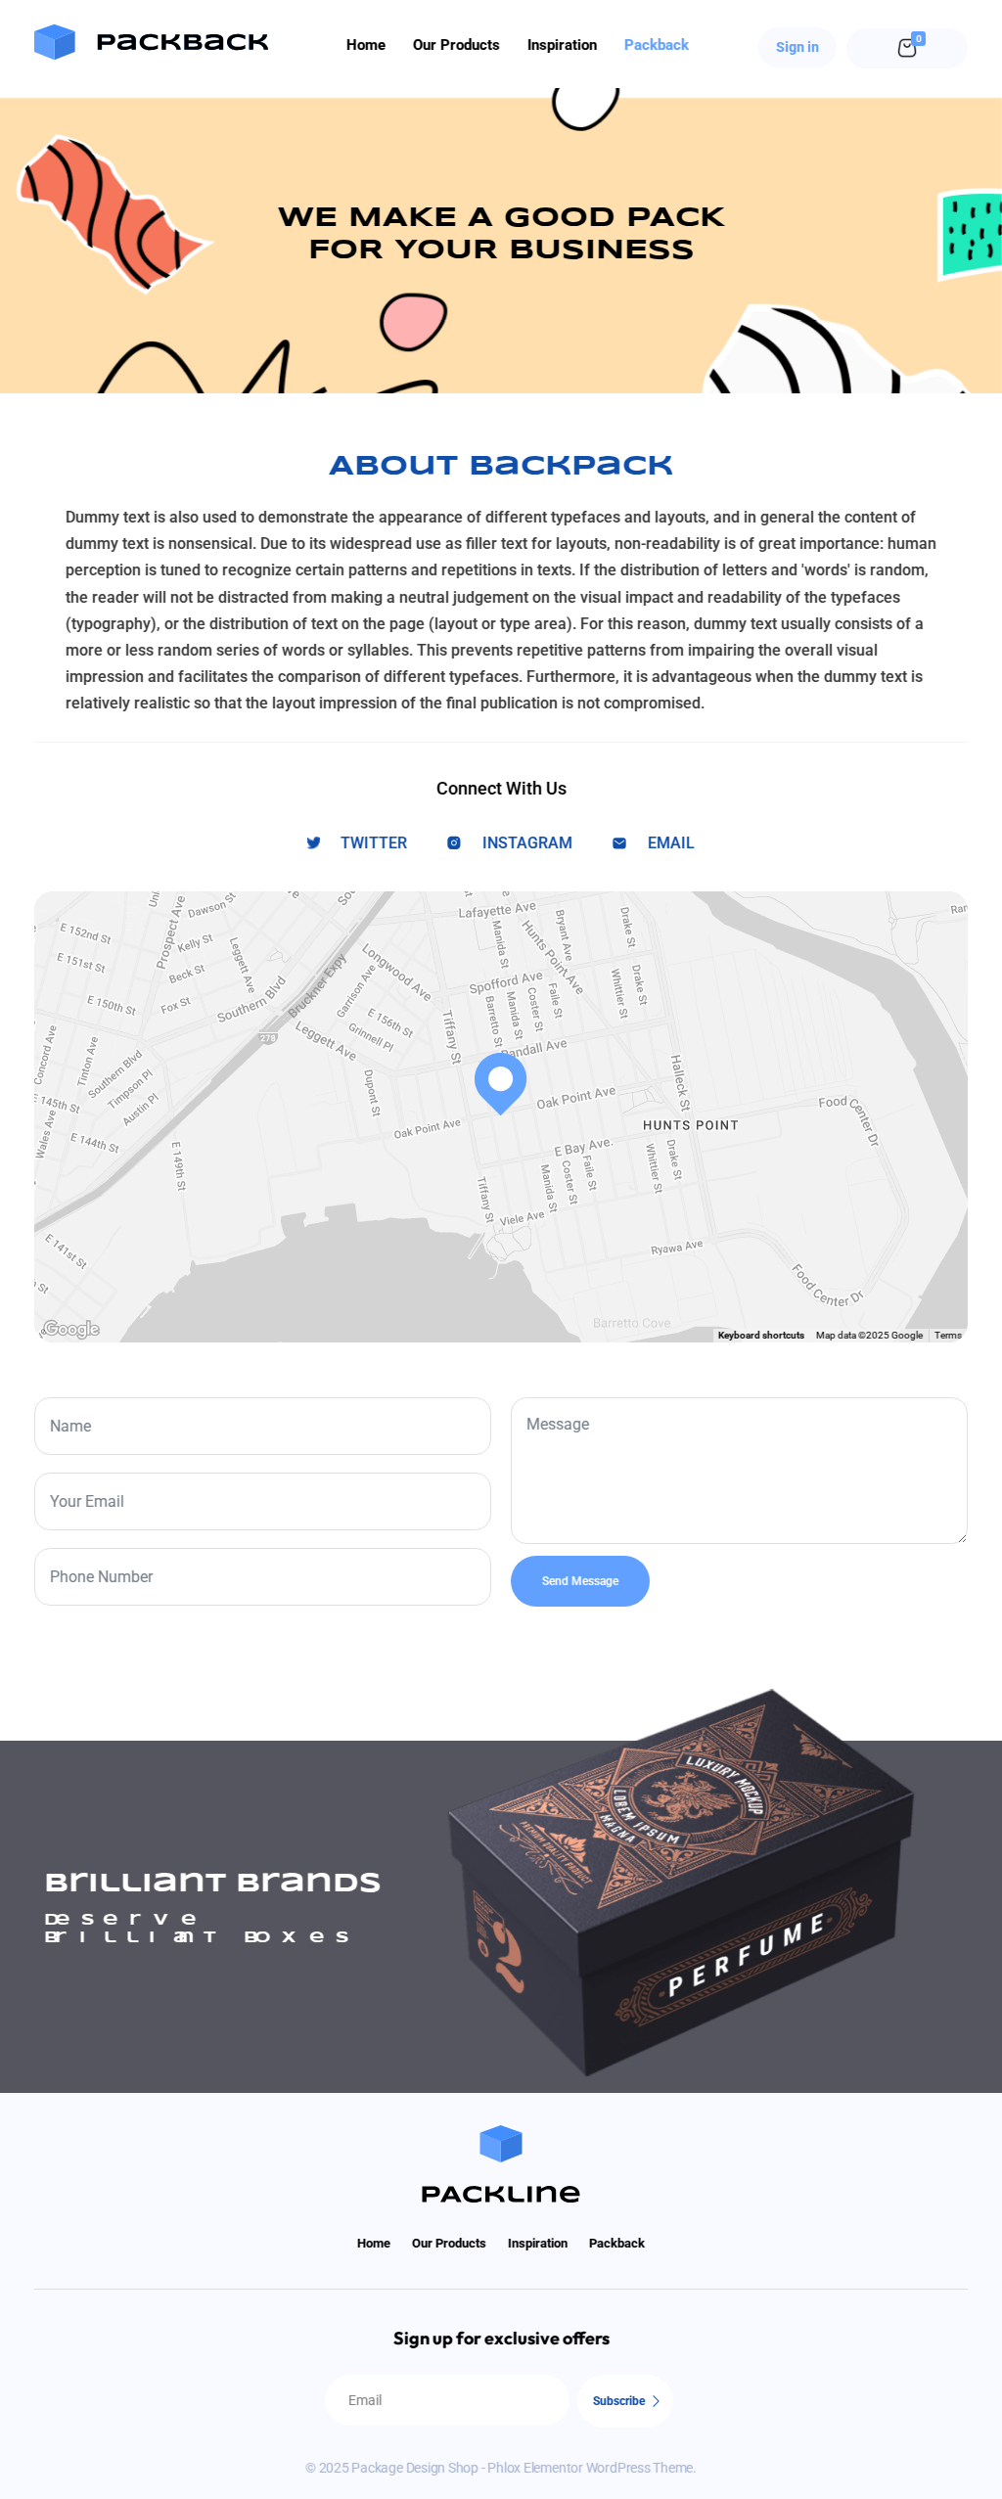Click the Google logo on map
This screenshot has width=1002, height=2499.
71,1328
